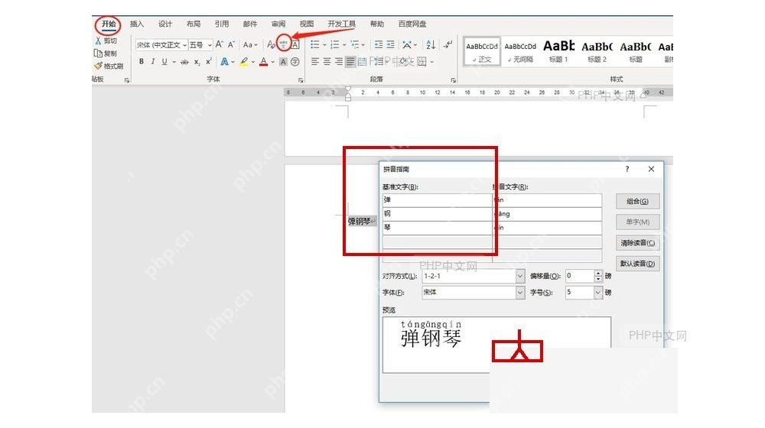This screenshot has width=765, height=428.
Task: Expand the font color dropdown arrow
Action: point(272,62)
